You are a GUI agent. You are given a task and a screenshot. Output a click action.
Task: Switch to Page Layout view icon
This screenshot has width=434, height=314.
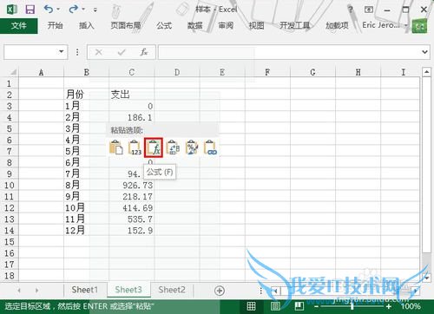point(275,306)
